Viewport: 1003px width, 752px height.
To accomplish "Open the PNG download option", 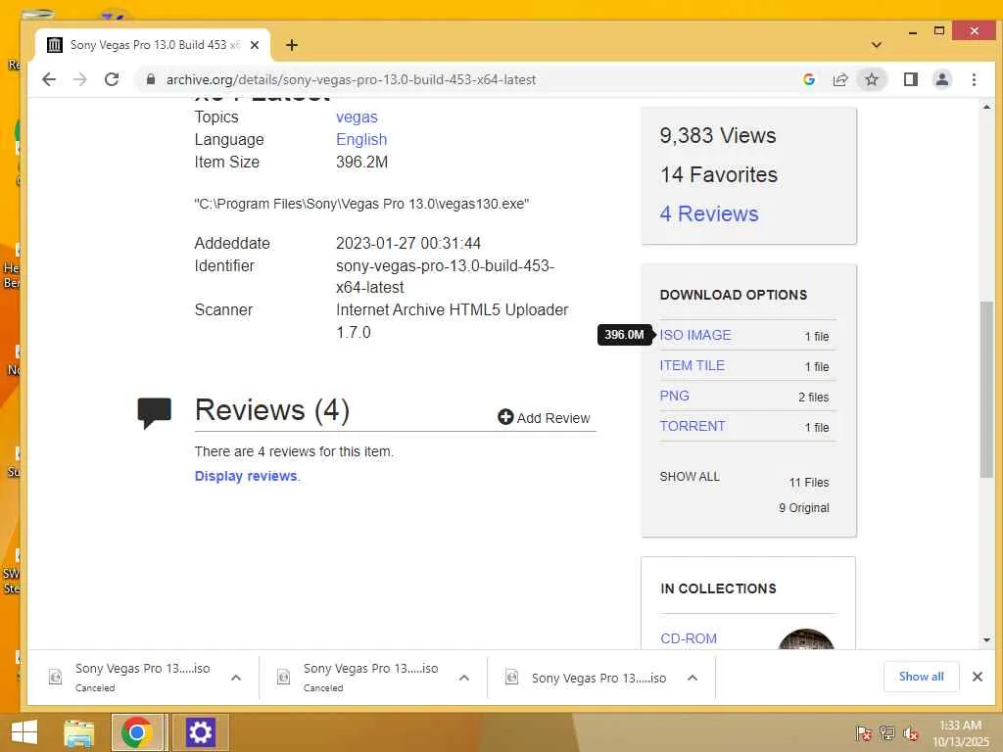I will tap(674, 396).
